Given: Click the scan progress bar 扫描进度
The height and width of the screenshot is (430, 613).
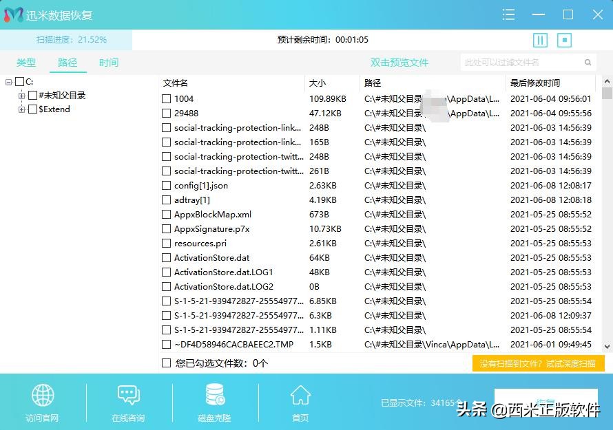Looking at the screenshot, I should [66, 40].
